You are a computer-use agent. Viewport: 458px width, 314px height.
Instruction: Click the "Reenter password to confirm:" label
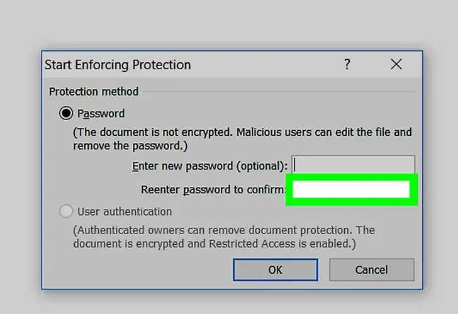coord(213,189)
